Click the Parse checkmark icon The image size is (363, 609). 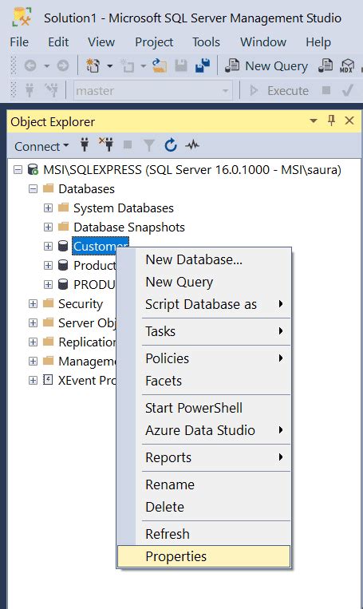click(348, 90)
